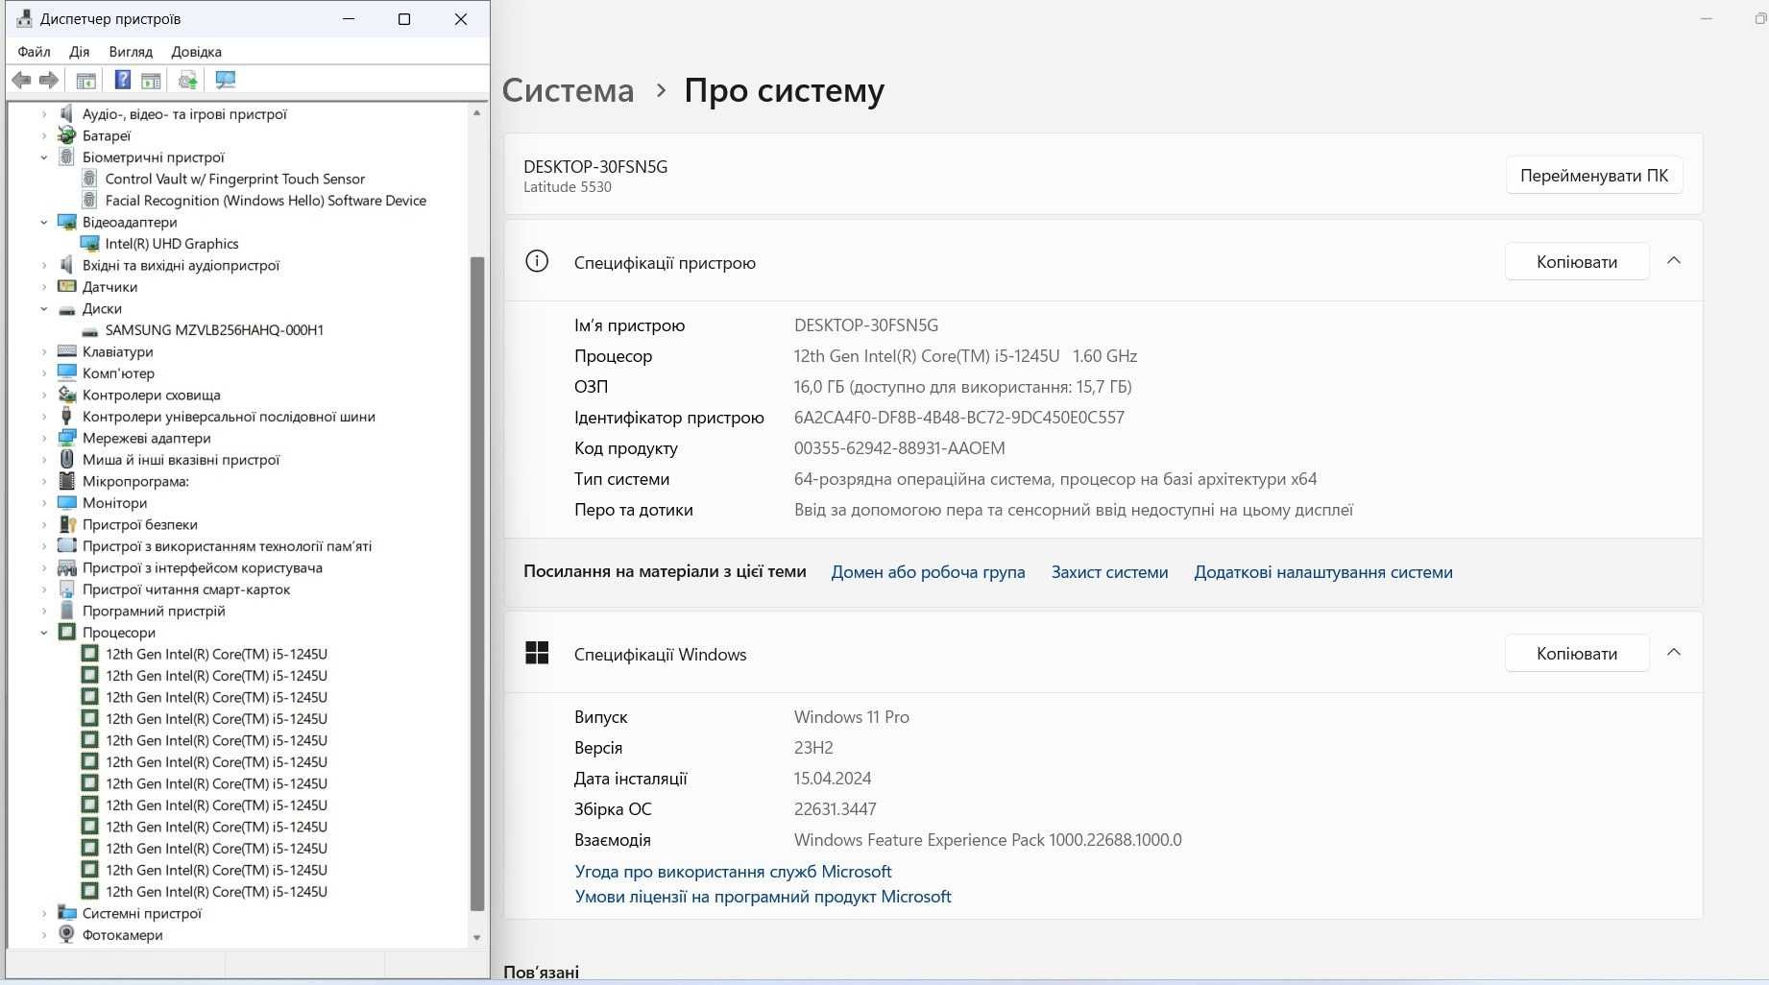Click the SAMSUNG MZVLB256HAHQ disk icon
The height and width of the screenshot is (985, 1769).
coord(90,330)
